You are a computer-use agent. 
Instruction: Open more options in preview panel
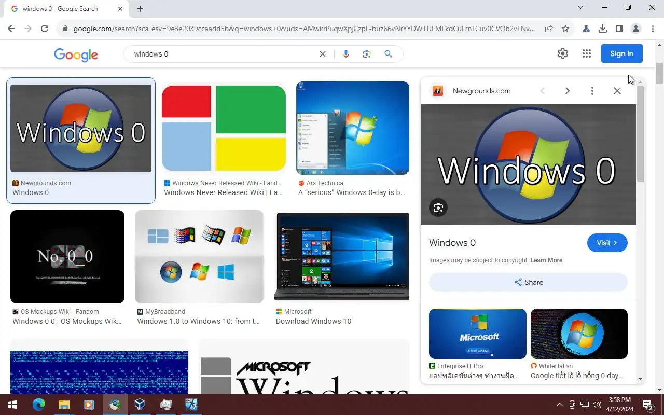592,91
